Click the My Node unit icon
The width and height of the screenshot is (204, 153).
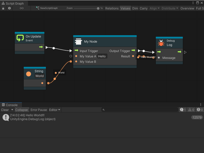(79, 42)
